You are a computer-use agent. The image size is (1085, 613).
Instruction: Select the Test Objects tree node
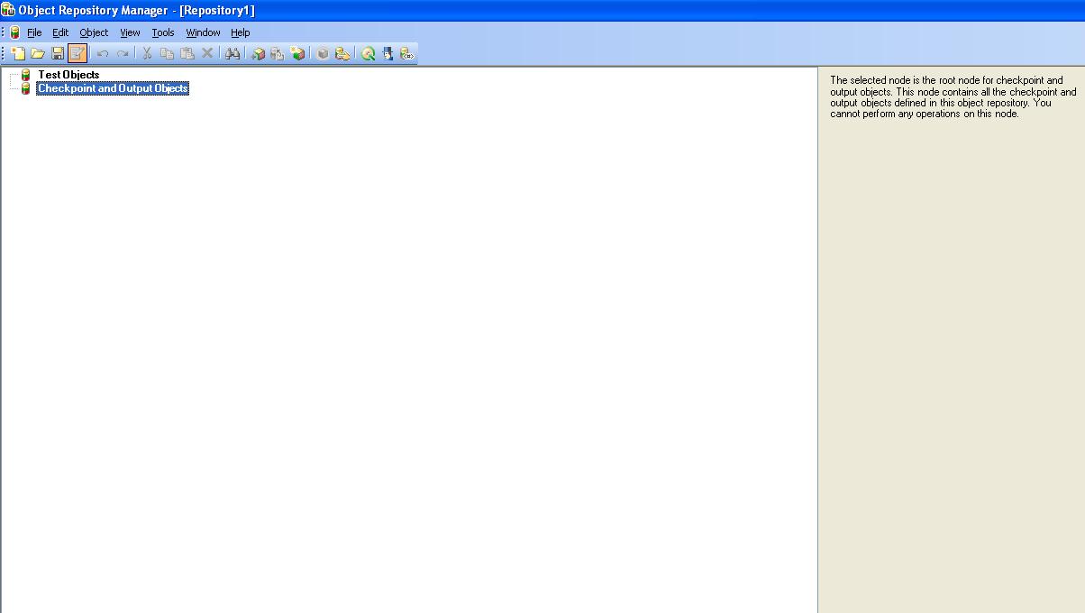(x=68, y=75)
